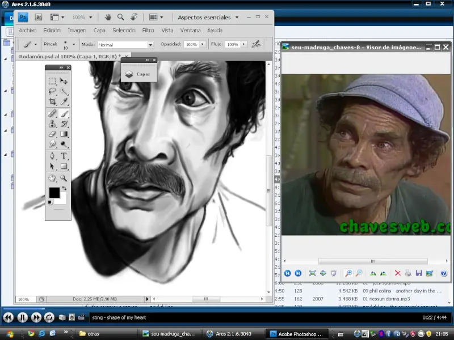This screenshot has width=454, height=340.
Task: Choose the Clone Stamp tool
Action: click(52, 124)
